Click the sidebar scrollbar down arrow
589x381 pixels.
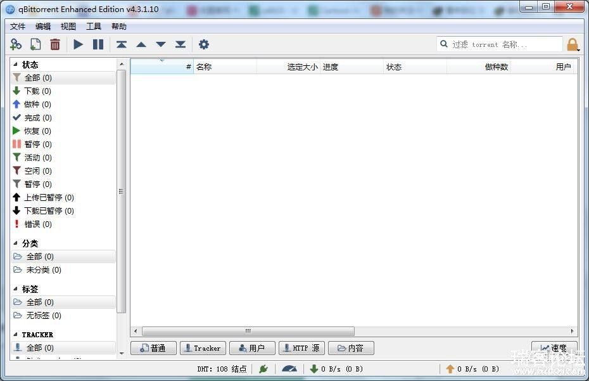(122, 354)
